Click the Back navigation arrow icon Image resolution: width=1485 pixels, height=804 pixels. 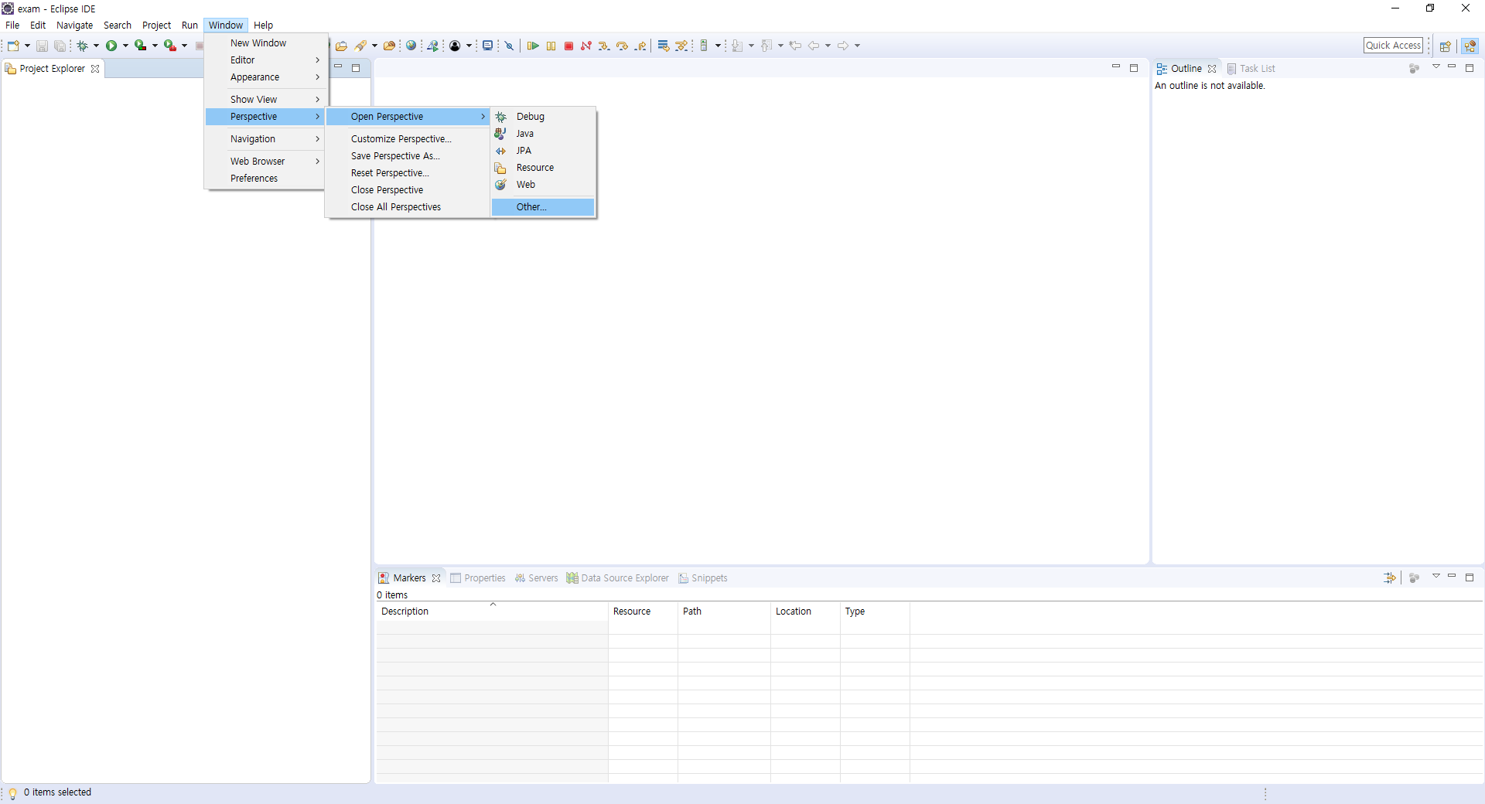coord(814,46)
